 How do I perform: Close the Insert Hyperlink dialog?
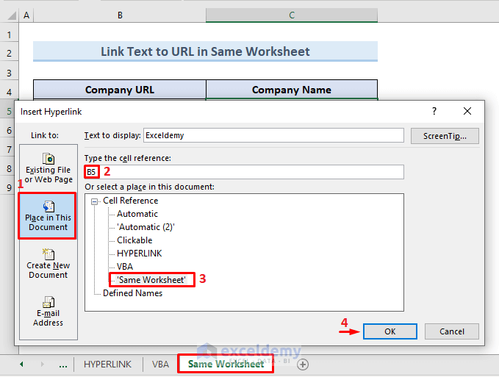pos(467,111)
